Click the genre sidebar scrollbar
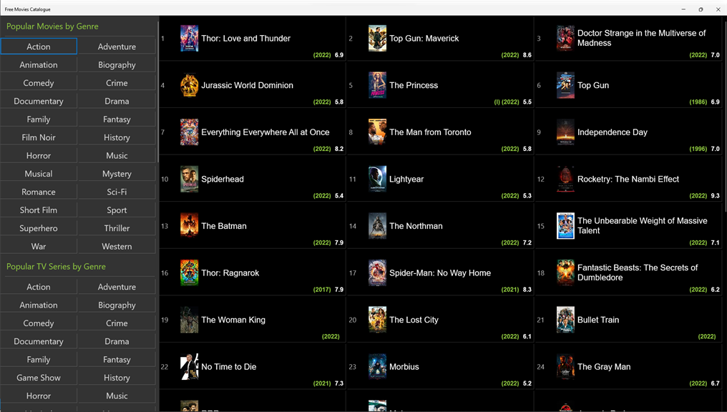Image resolution: width=727 pixels, height=412 pixels. (158, 90)
